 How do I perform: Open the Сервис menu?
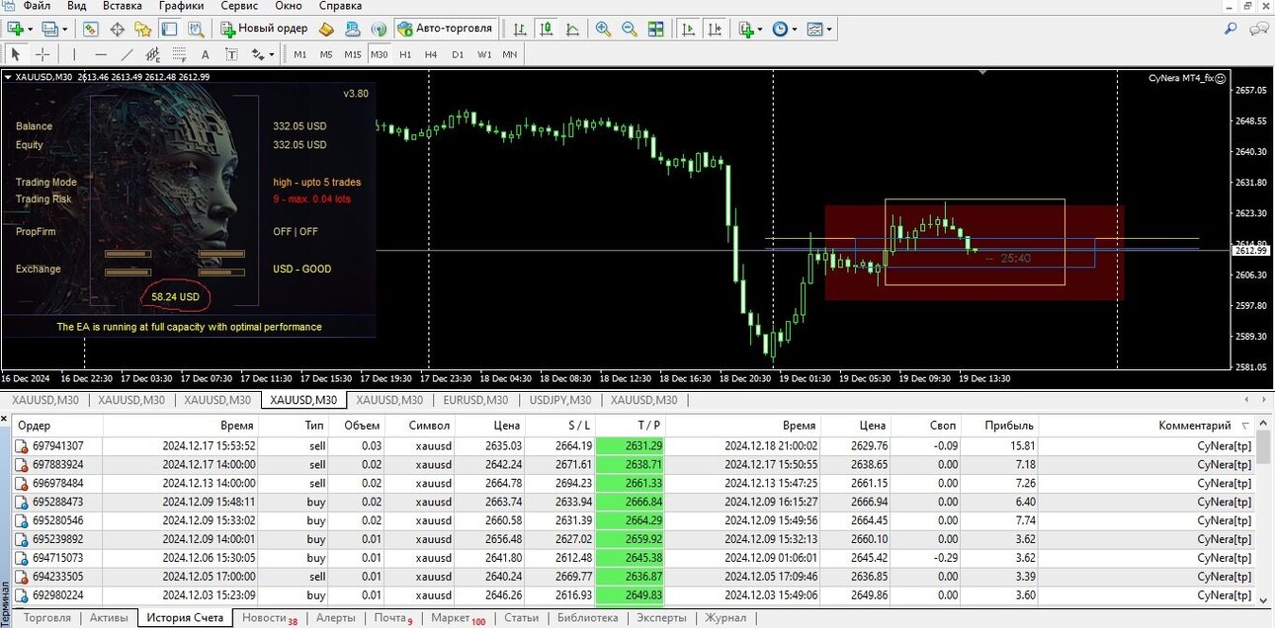[239, 6]
